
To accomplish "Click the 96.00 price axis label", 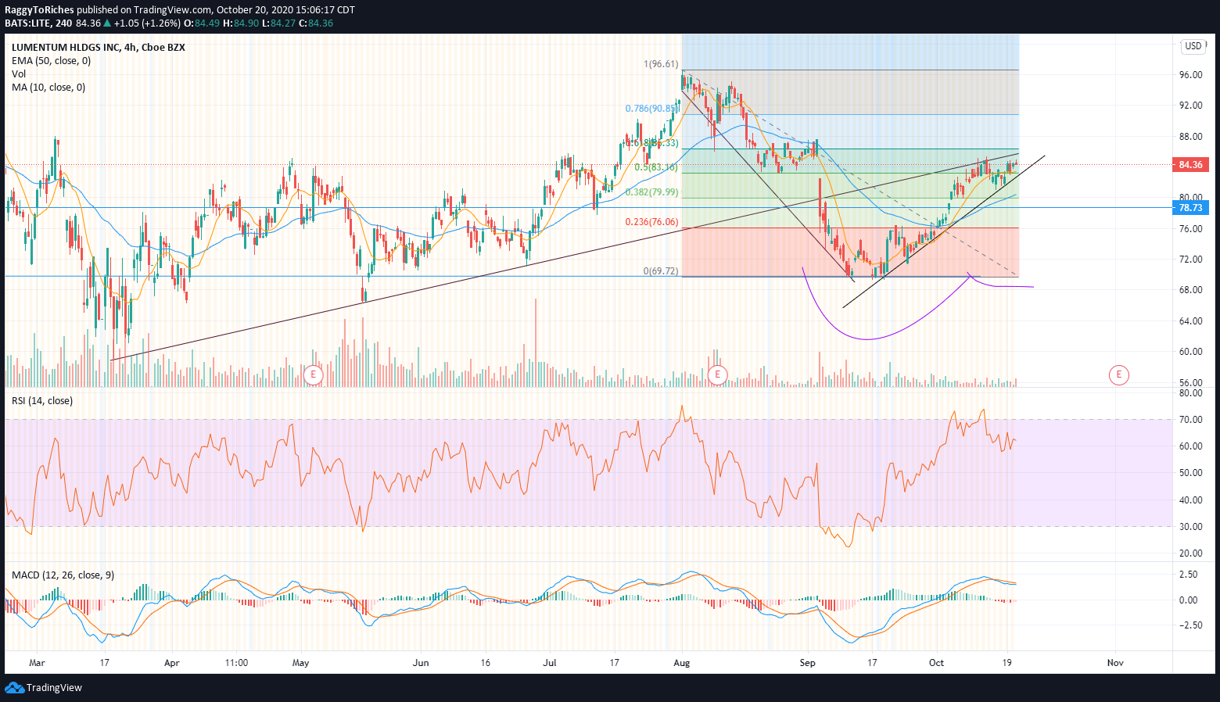I will 1191,75.
